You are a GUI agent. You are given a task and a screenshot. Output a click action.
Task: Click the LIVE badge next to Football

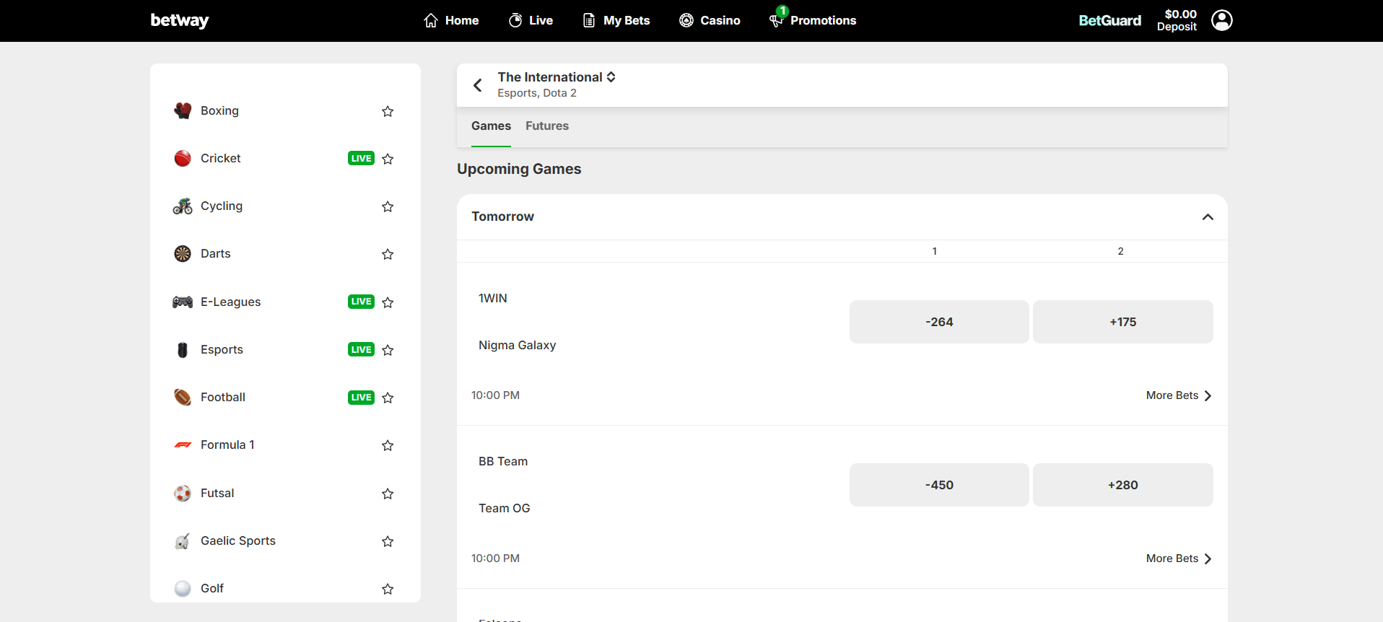tap(361, 397)
